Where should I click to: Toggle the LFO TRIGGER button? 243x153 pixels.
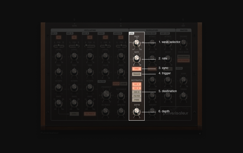[137, 74]
